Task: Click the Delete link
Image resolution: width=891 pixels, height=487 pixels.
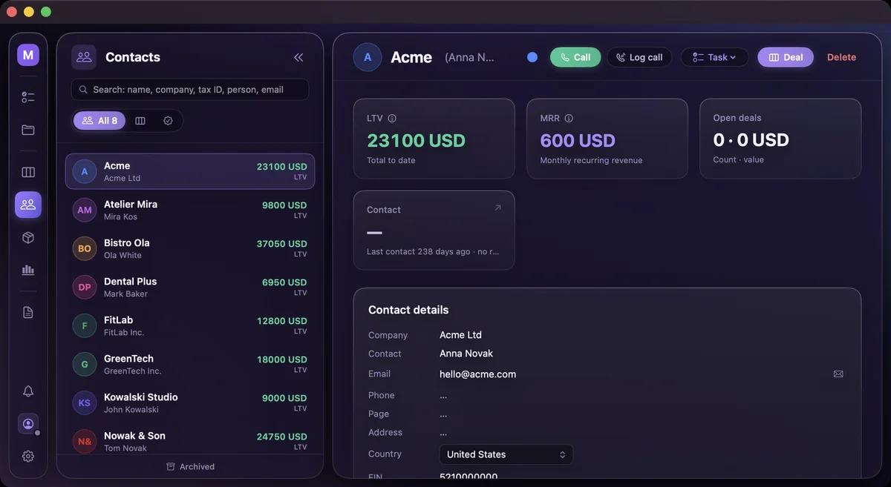Action: coord(841,57)
